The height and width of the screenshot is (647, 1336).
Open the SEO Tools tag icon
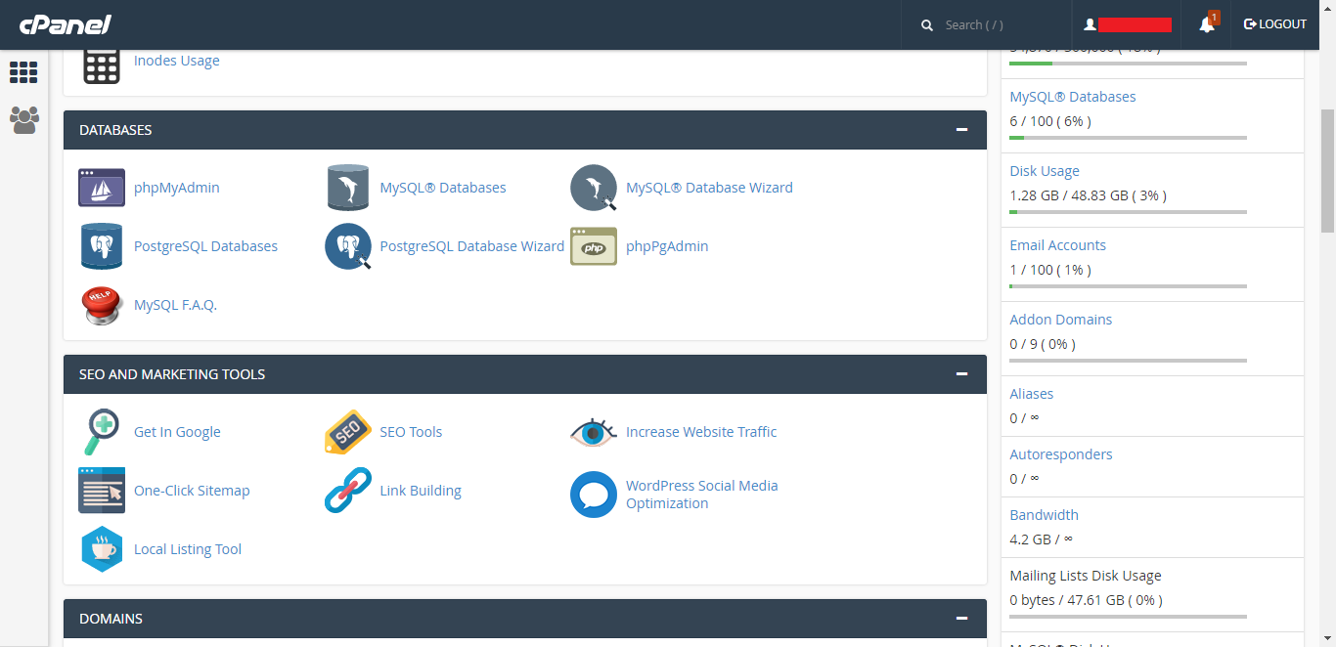point(348,432)
